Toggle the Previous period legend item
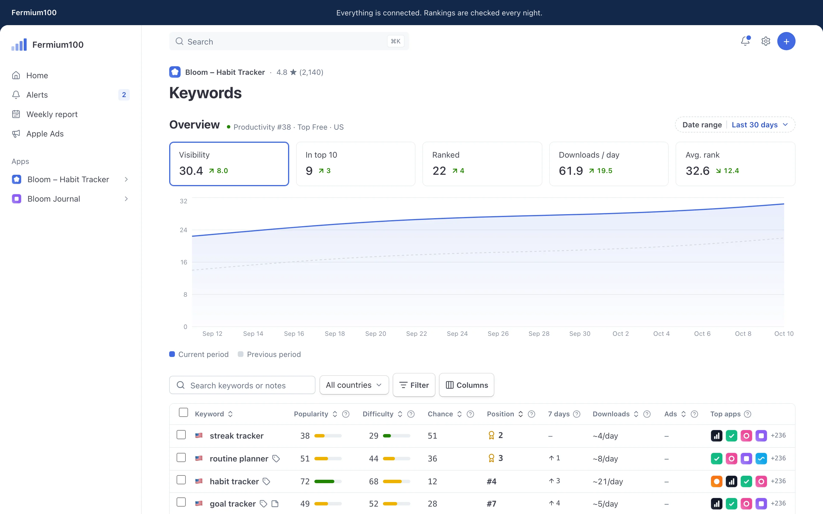 pyautogui.click(x=269, y=355)
